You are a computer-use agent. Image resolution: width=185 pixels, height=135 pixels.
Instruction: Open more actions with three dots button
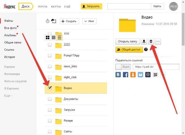pos(158,41)
